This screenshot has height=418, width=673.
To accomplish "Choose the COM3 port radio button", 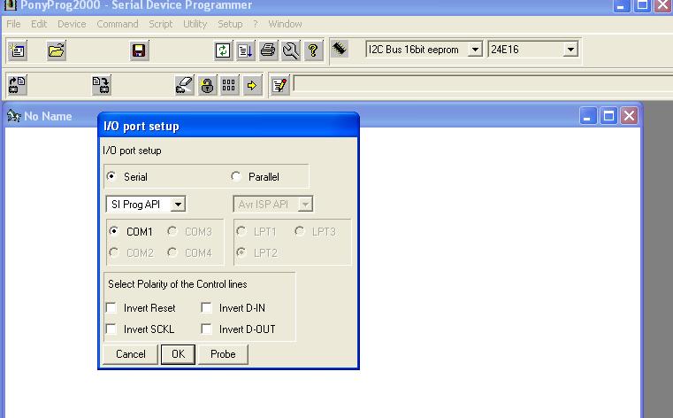I will pyautogui.click(x=172, y=231).
